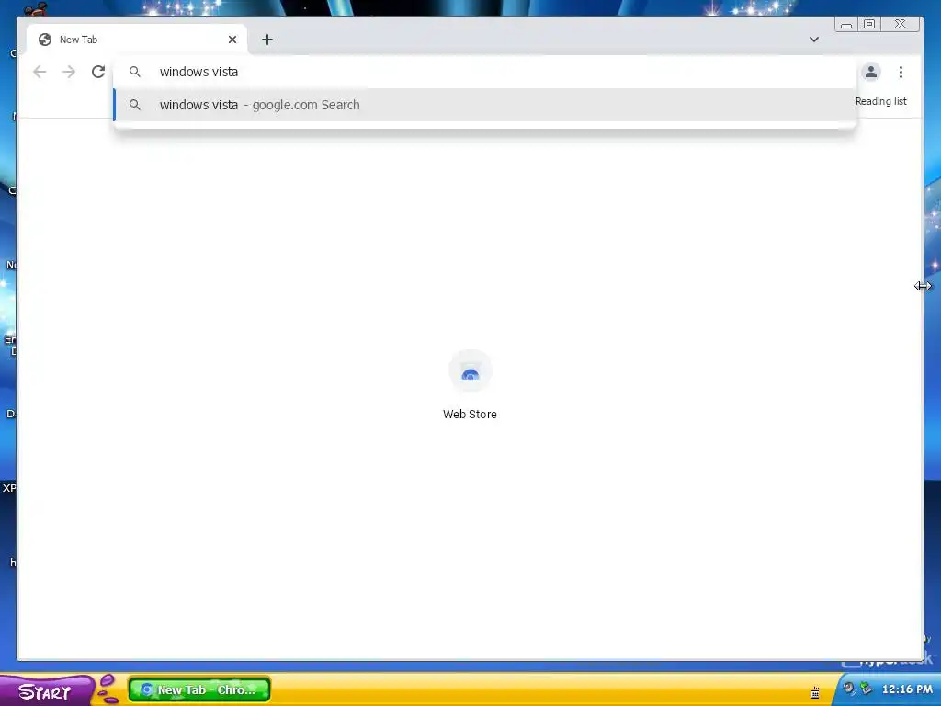Close the Chrome window
This screenshot has height=706, width=941.
900,25
